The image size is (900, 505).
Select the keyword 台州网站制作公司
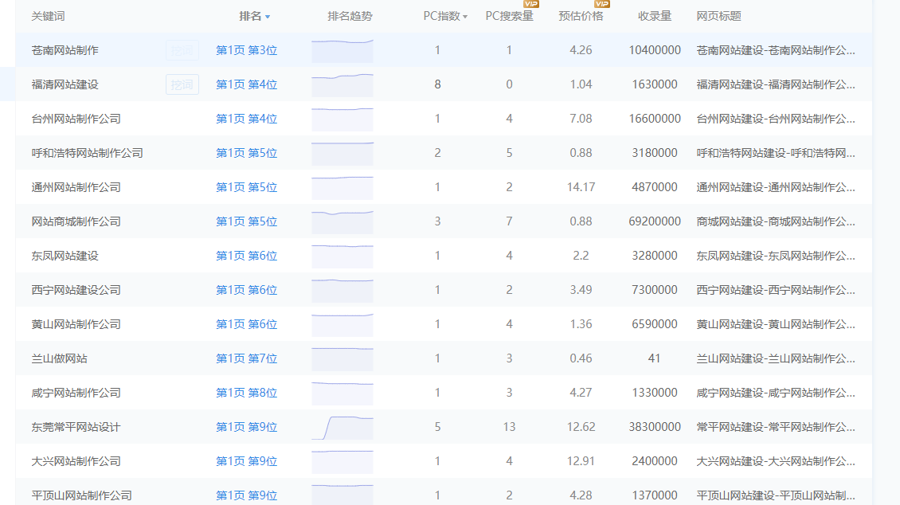click(x=76, y=119)
